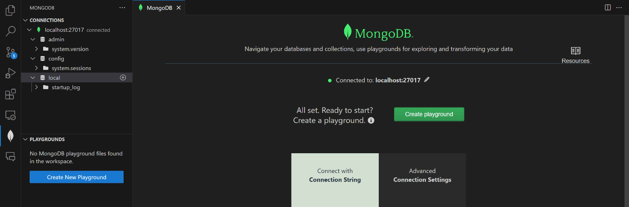Open the Extensions view icon

(x=10, y=95)
